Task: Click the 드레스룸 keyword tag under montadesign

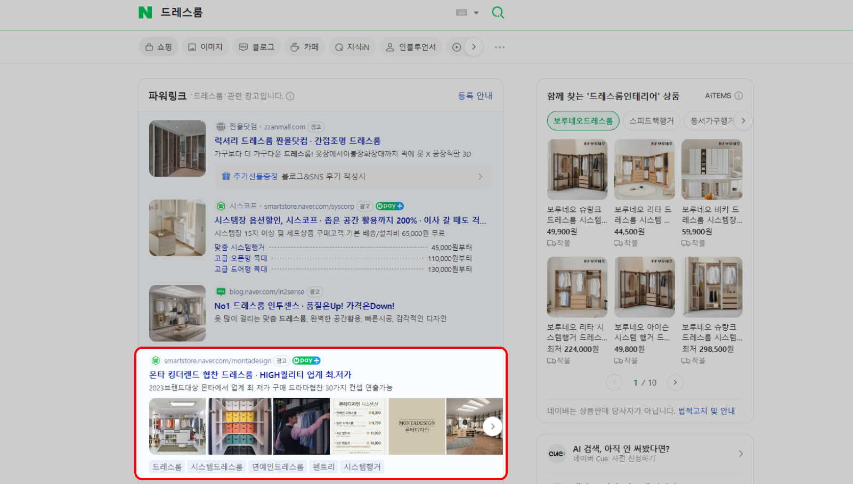Action: pos(167,467)
